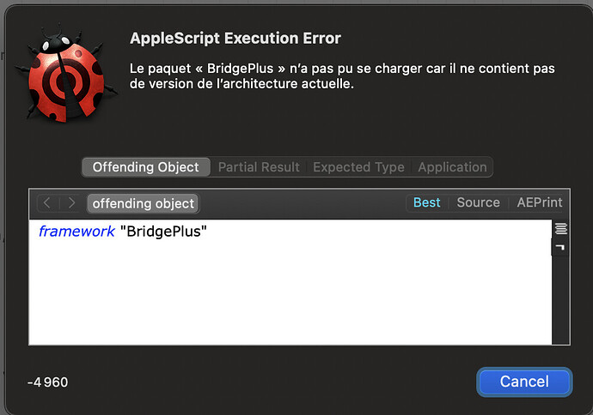Click the blue framework keyword
The height and width of the screenshot is (415, 593).
(76, 232)
